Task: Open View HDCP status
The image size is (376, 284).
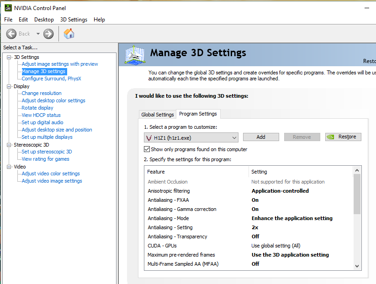Action: coord(41,115)
